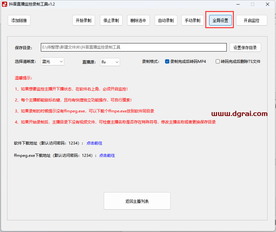The width and height of the screenshot is (276, 232).
Task: Click 返回主播列表 button
Action: click(x=137, y=201)
